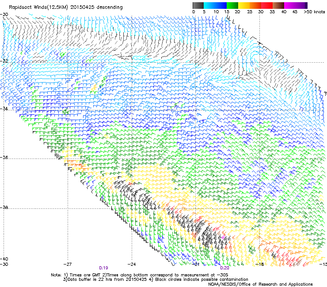The height and width of the screenshot is (287, 327).
Task: Click the red 30-35 knots legend segment
Action: pyautogui.click(x=267, y=5)
